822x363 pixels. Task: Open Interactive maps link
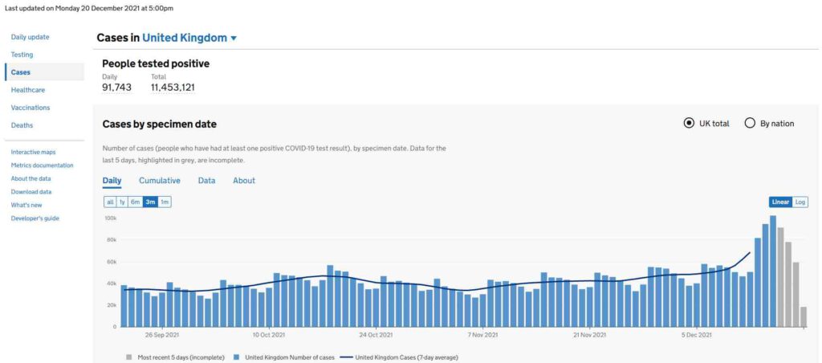33,152
